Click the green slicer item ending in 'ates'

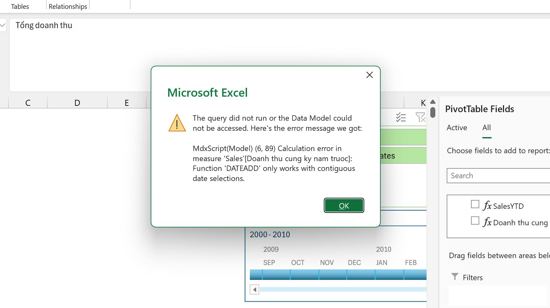(403, 155)
